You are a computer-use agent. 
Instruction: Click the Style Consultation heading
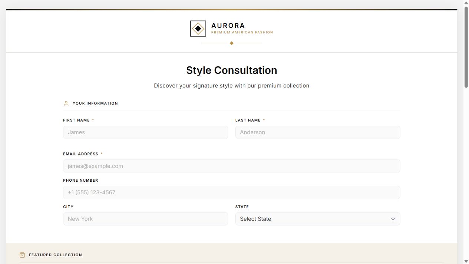coord(232,70)
